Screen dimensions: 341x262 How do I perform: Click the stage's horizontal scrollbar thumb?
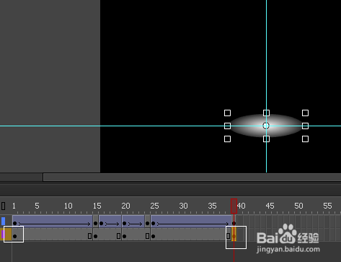(192, 178)
